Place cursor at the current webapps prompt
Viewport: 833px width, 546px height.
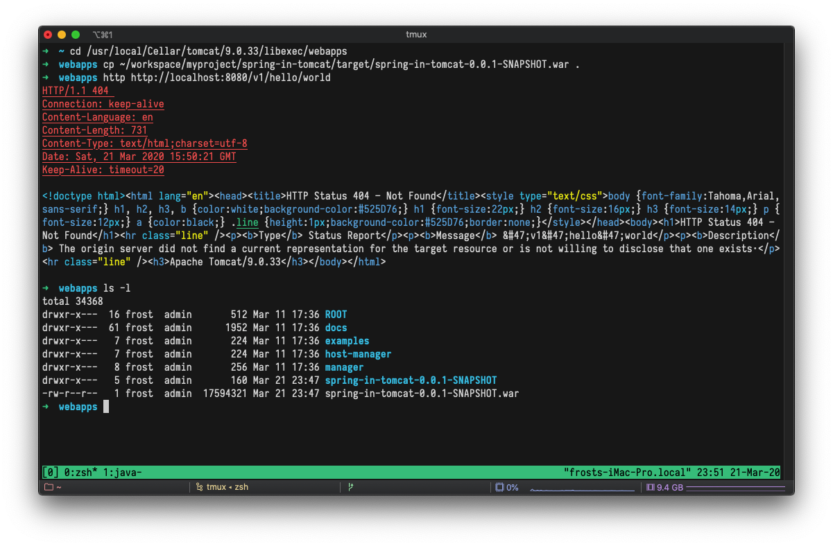pyautogui.click(x=106, y=407)
